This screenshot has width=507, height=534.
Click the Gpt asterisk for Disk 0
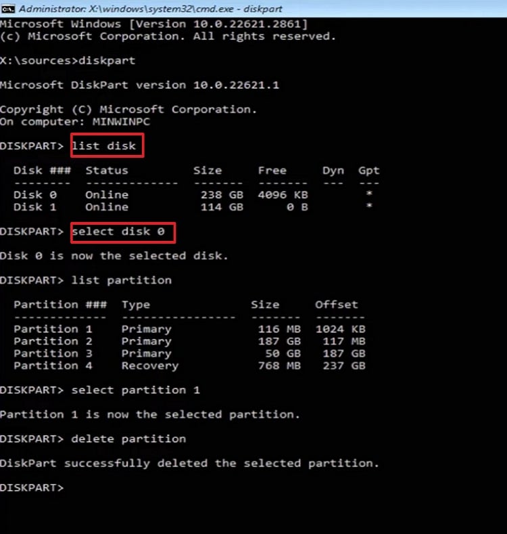tap(369, 194)
